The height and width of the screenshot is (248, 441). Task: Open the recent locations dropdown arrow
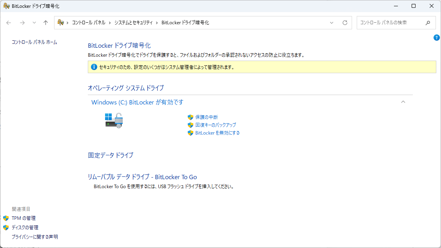click(34, 23)
